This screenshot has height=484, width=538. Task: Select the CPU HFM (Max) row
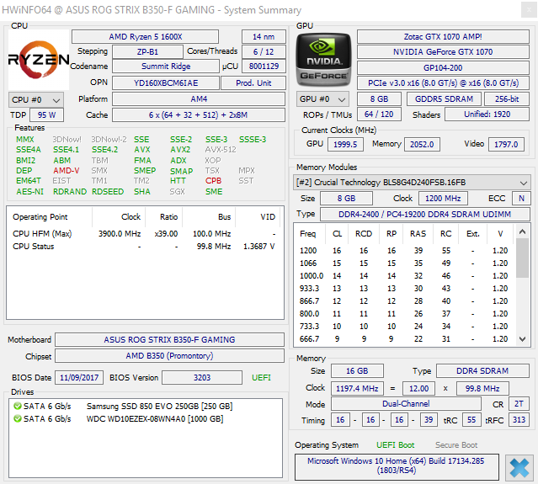[x=144, y=234]
